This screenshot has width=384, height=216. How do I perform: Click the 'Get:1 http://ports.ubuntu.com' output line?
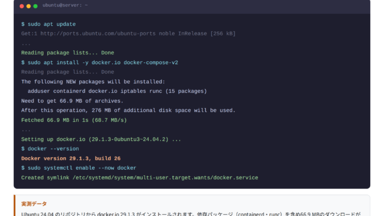click(x=128, y=34)
